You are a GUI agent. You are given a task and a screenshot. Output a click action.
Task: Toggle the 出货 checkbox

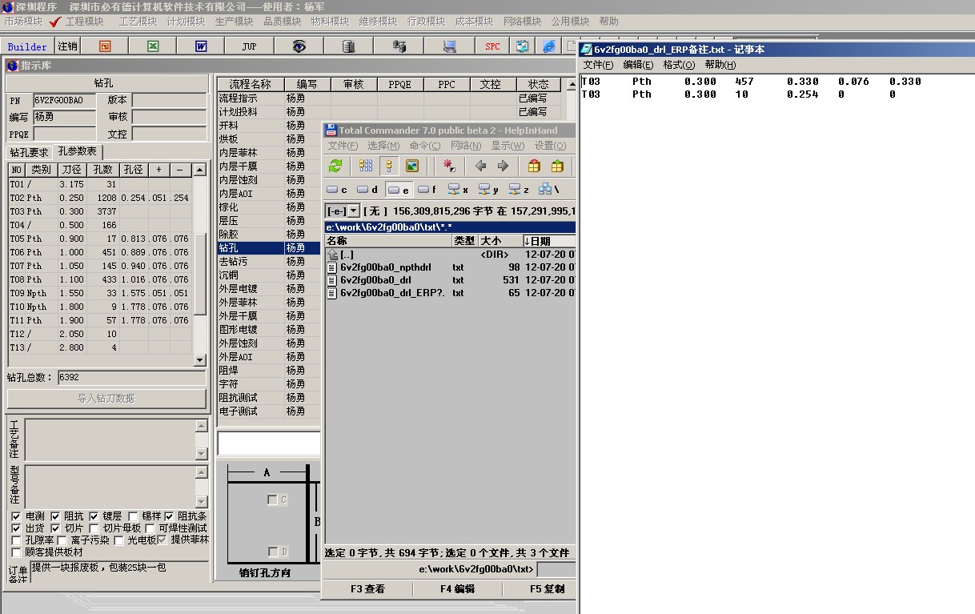[17, 528]
